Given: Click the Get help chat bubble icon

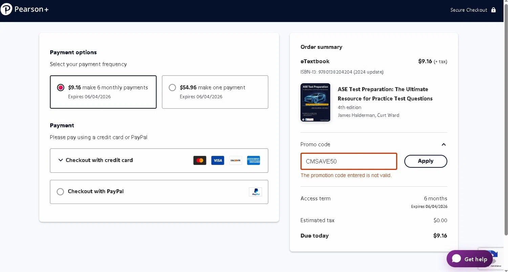Looking at the screenshot, I should pyautogui.click(x=457, y=258).
